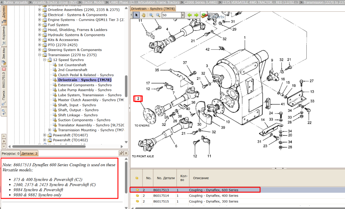Click the new search magnifier-plus tab
Screen dimensions: 345x209
[x=4, y=112]
